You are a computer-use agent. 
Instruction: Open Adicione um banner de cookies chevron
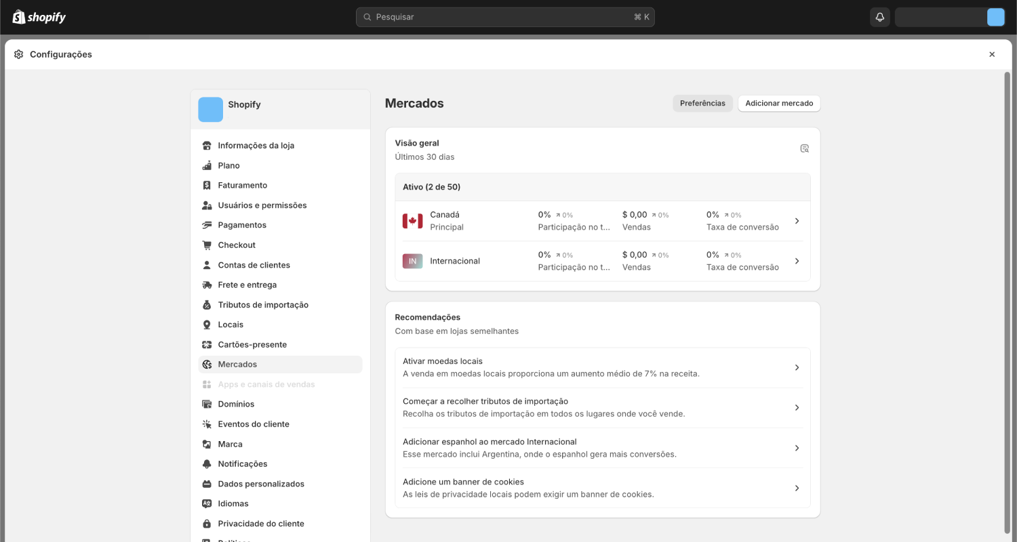click(797, 488)
